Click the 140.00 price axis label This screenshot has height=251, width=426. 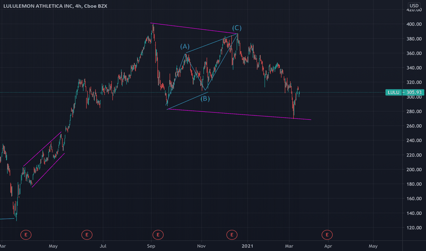coord(414,213)
